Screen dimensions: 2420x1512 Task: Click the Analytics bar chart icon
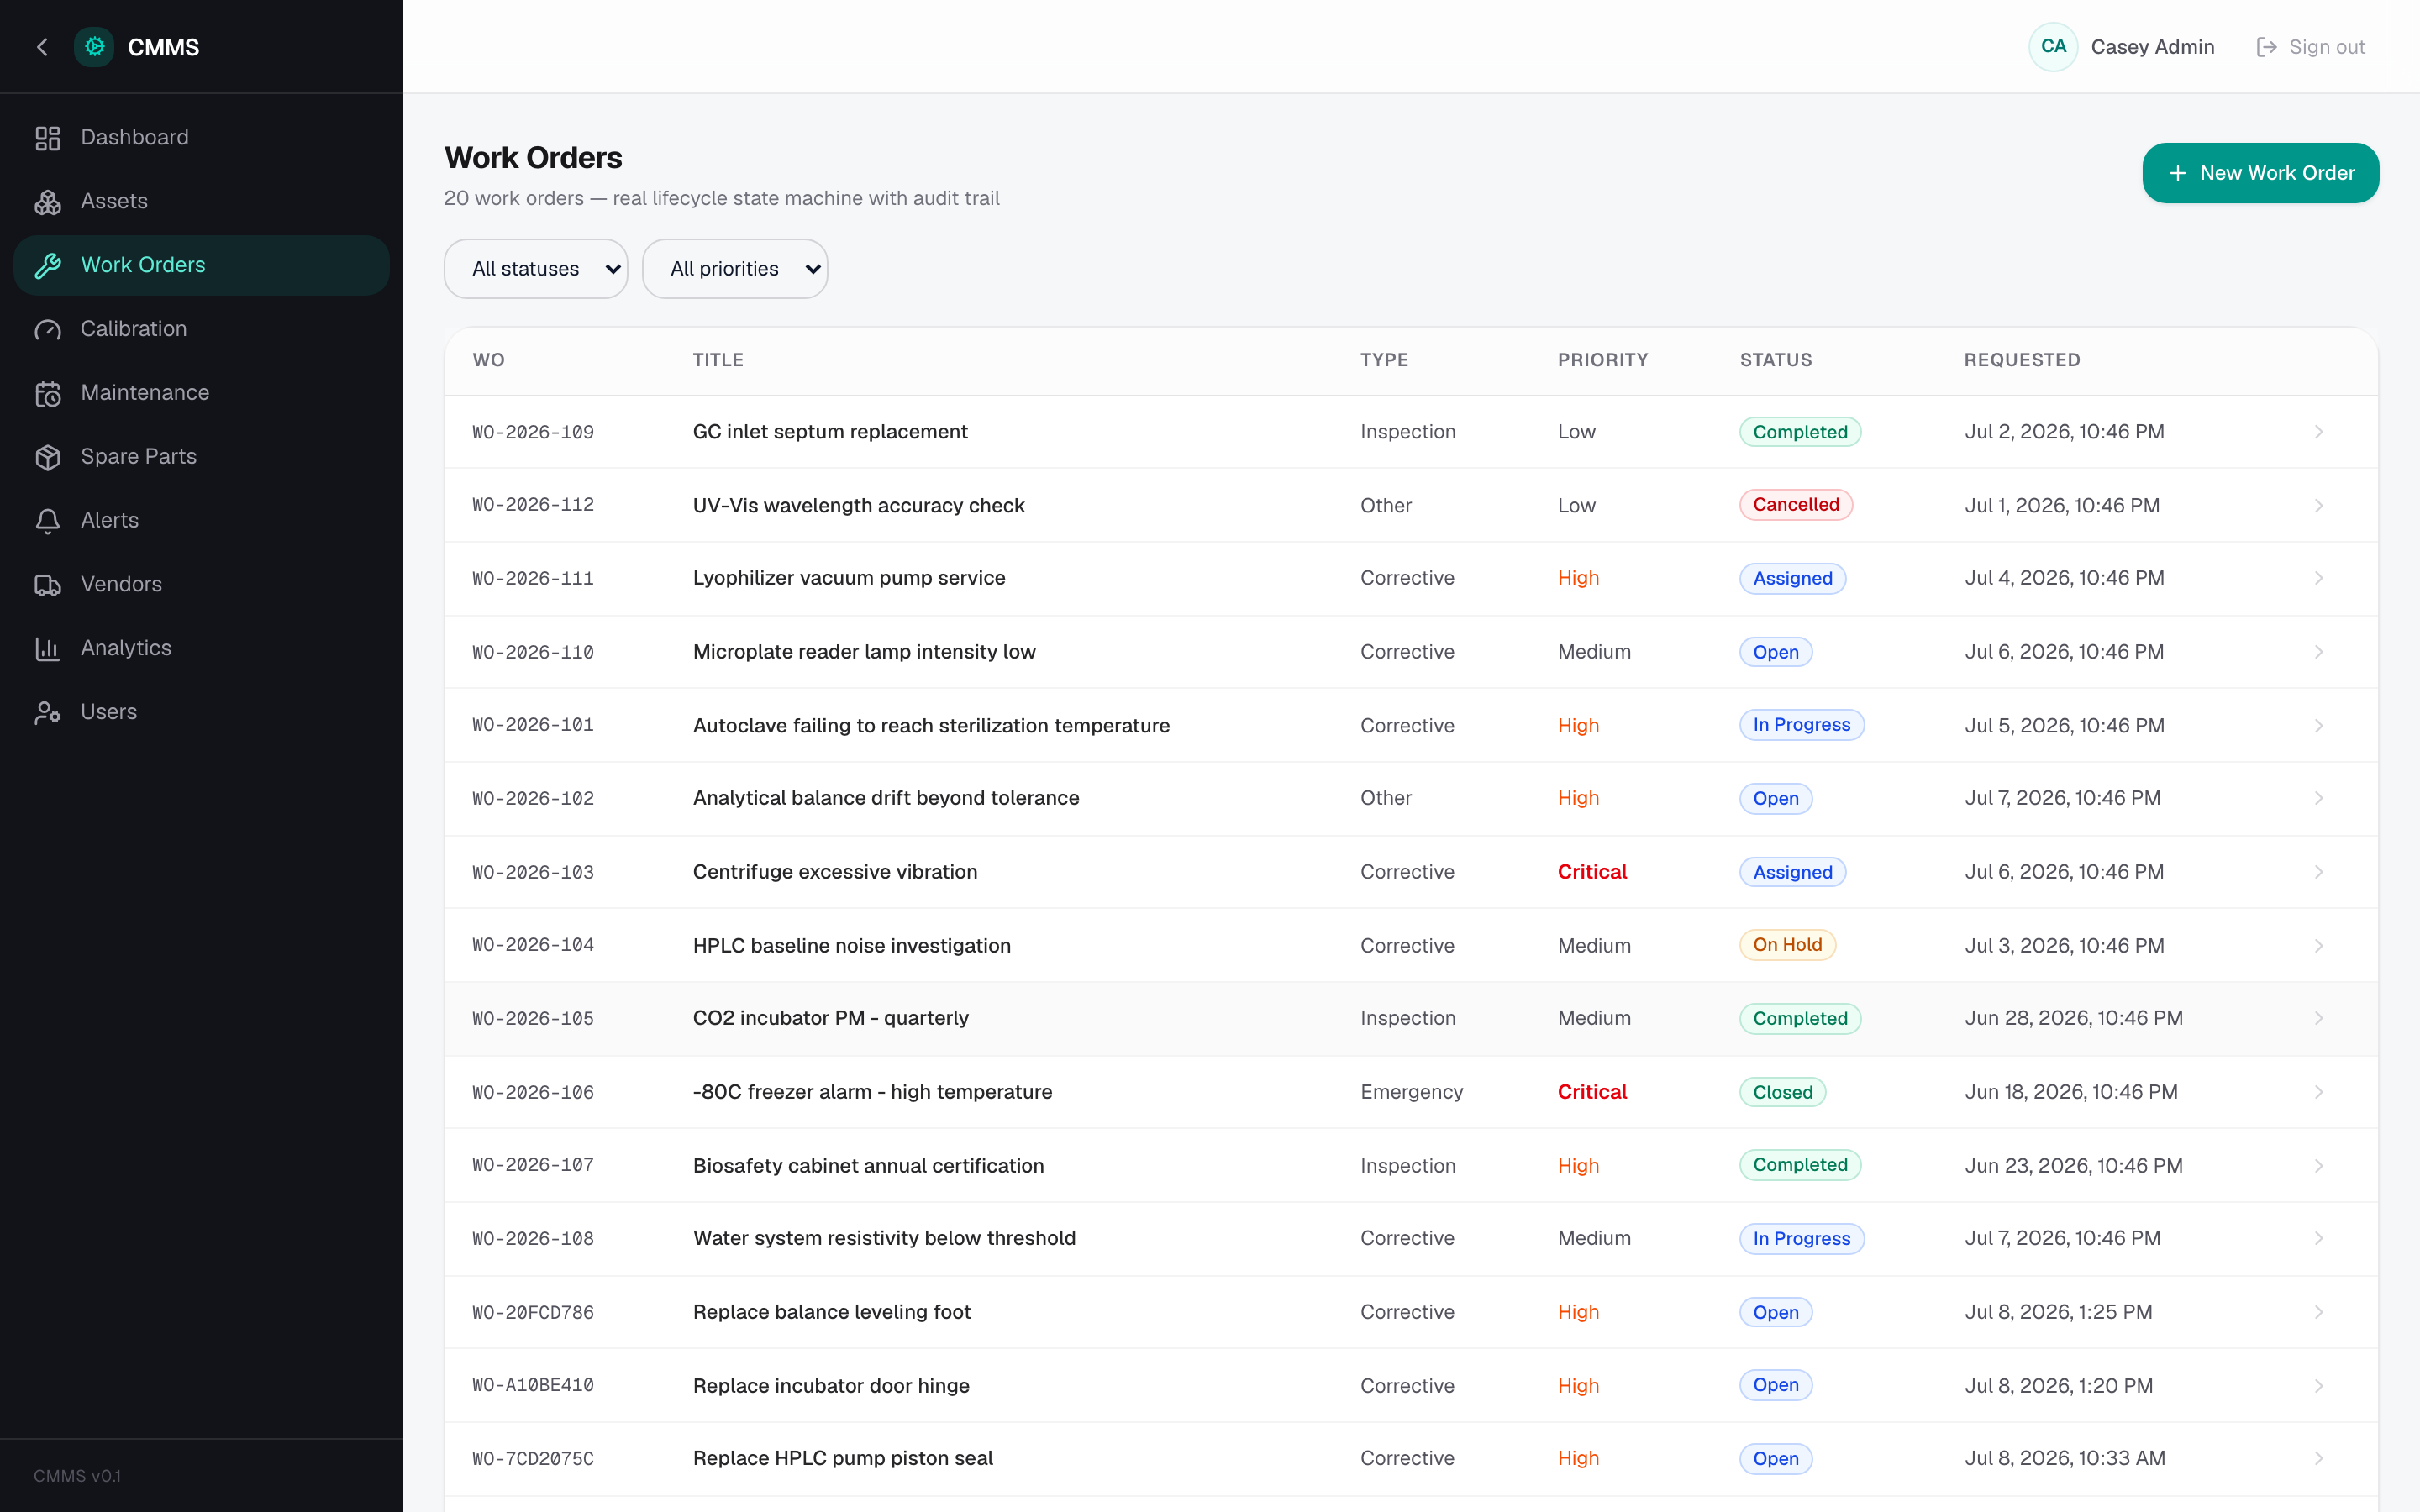[x=48, y=649]
